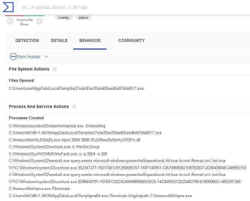Select the Process And Service Actions heading

[39, 106]
